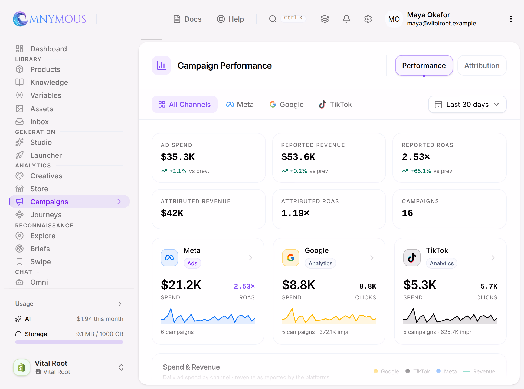Click the TikTok logo in TikTok card
Viewport: 524px width, 389px height.
(x=412, y=258)
